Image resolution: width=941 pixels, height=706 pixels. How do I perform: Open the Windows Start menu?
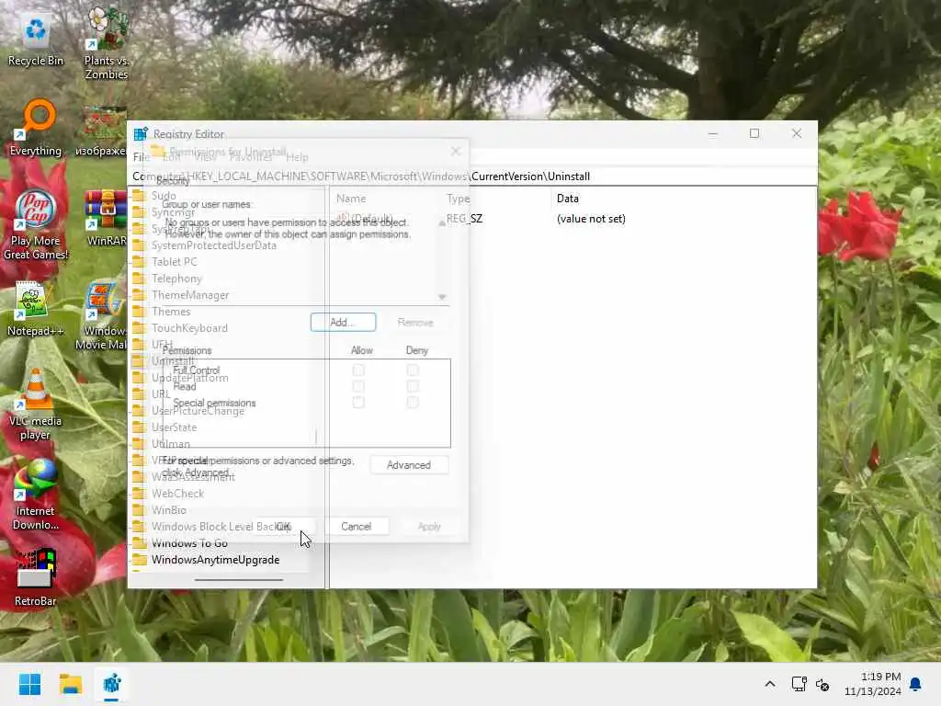pyautogui.click(x=30, y=684)
